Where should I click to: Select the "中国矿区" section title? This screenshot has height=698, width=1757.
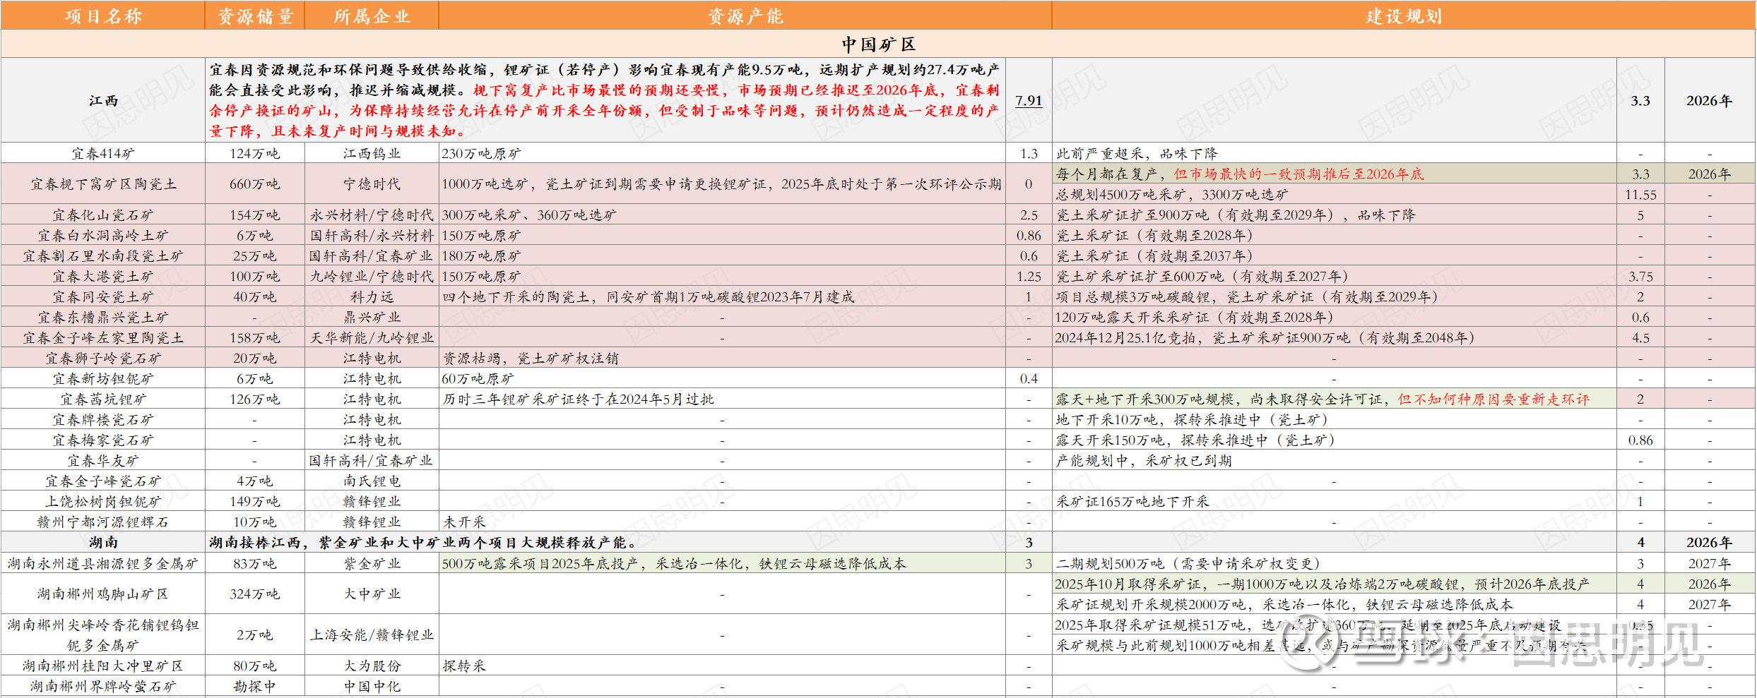tap(878, 44)
